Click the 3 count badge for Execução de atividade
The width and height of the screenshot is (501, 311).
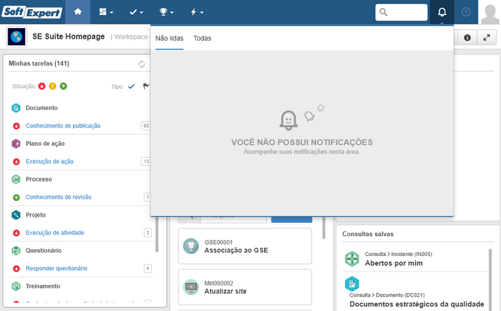(147, 233)
